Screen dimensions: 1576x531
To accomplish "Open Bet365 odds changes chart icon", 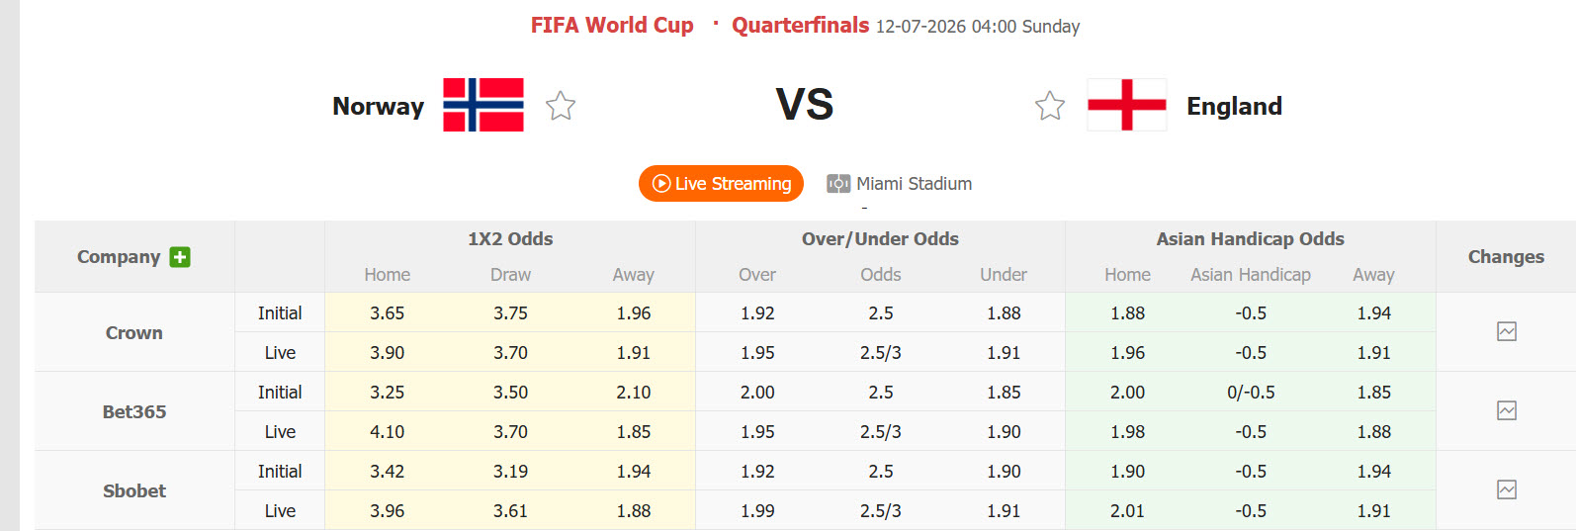I will [1507, 410].
